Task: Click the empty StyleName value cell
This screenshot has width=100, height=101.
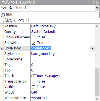Action: point(63,59)
